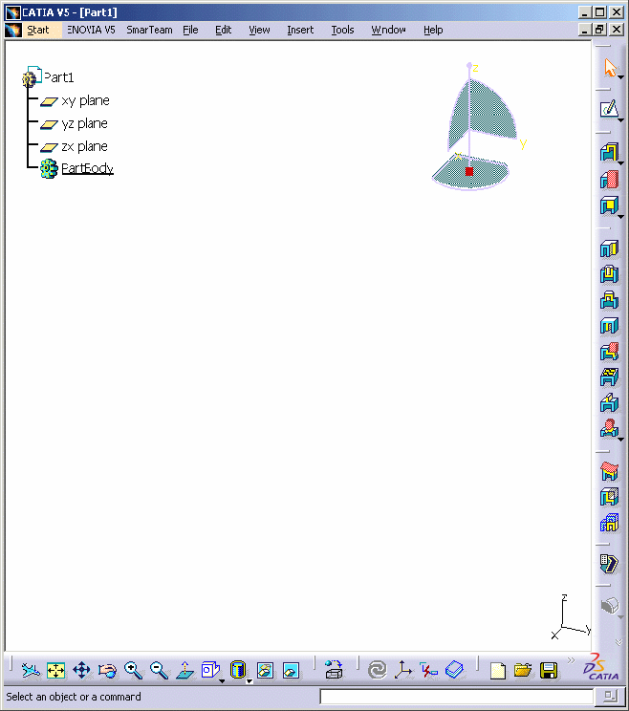Screen dimensions: 629x711
Task: Select the PartBody tree node
Action: tap(87, 169)
